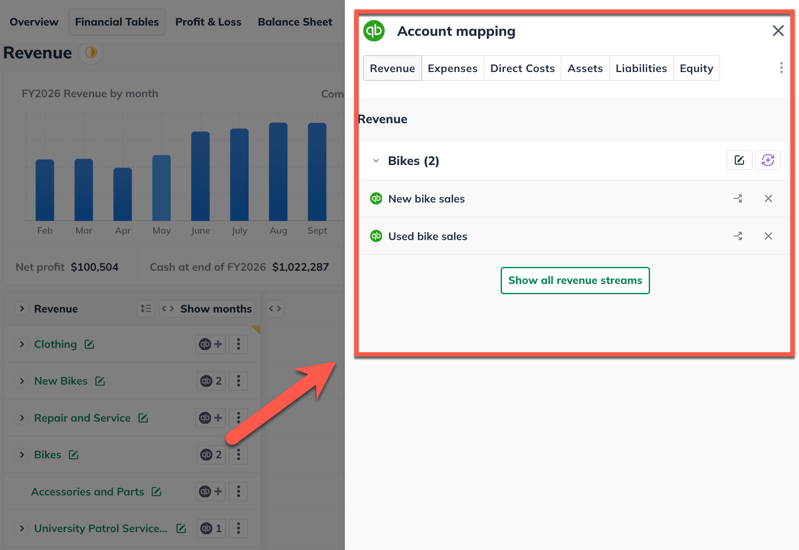Edit the Bikes revenue stream mapping
Viewport: 799px width, 550px height.
pyautogui.click(x=739, y=160)
